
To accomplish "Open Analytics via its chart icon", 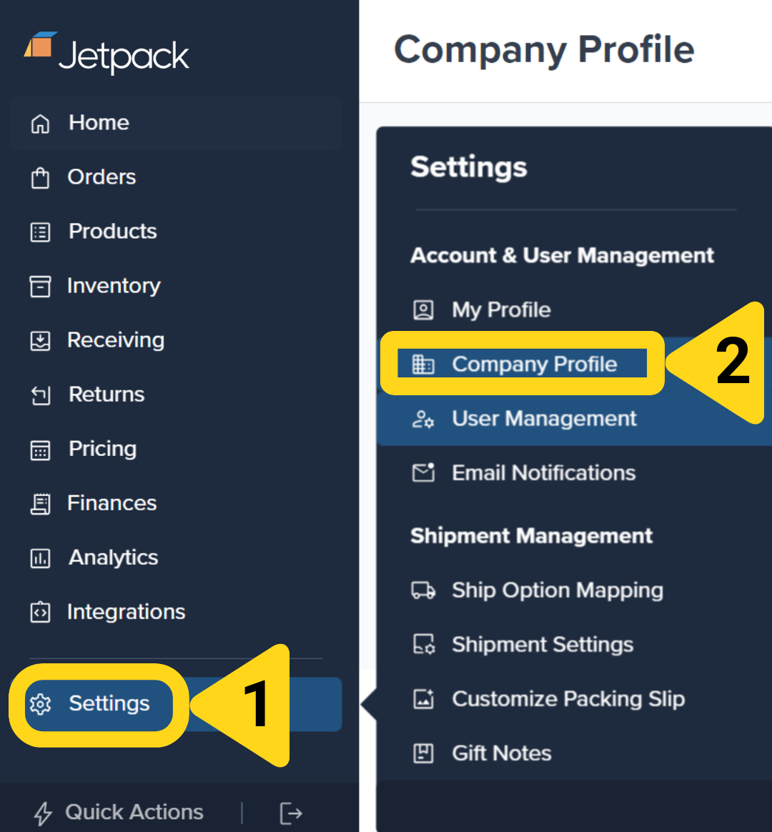I will pos(41,557).
